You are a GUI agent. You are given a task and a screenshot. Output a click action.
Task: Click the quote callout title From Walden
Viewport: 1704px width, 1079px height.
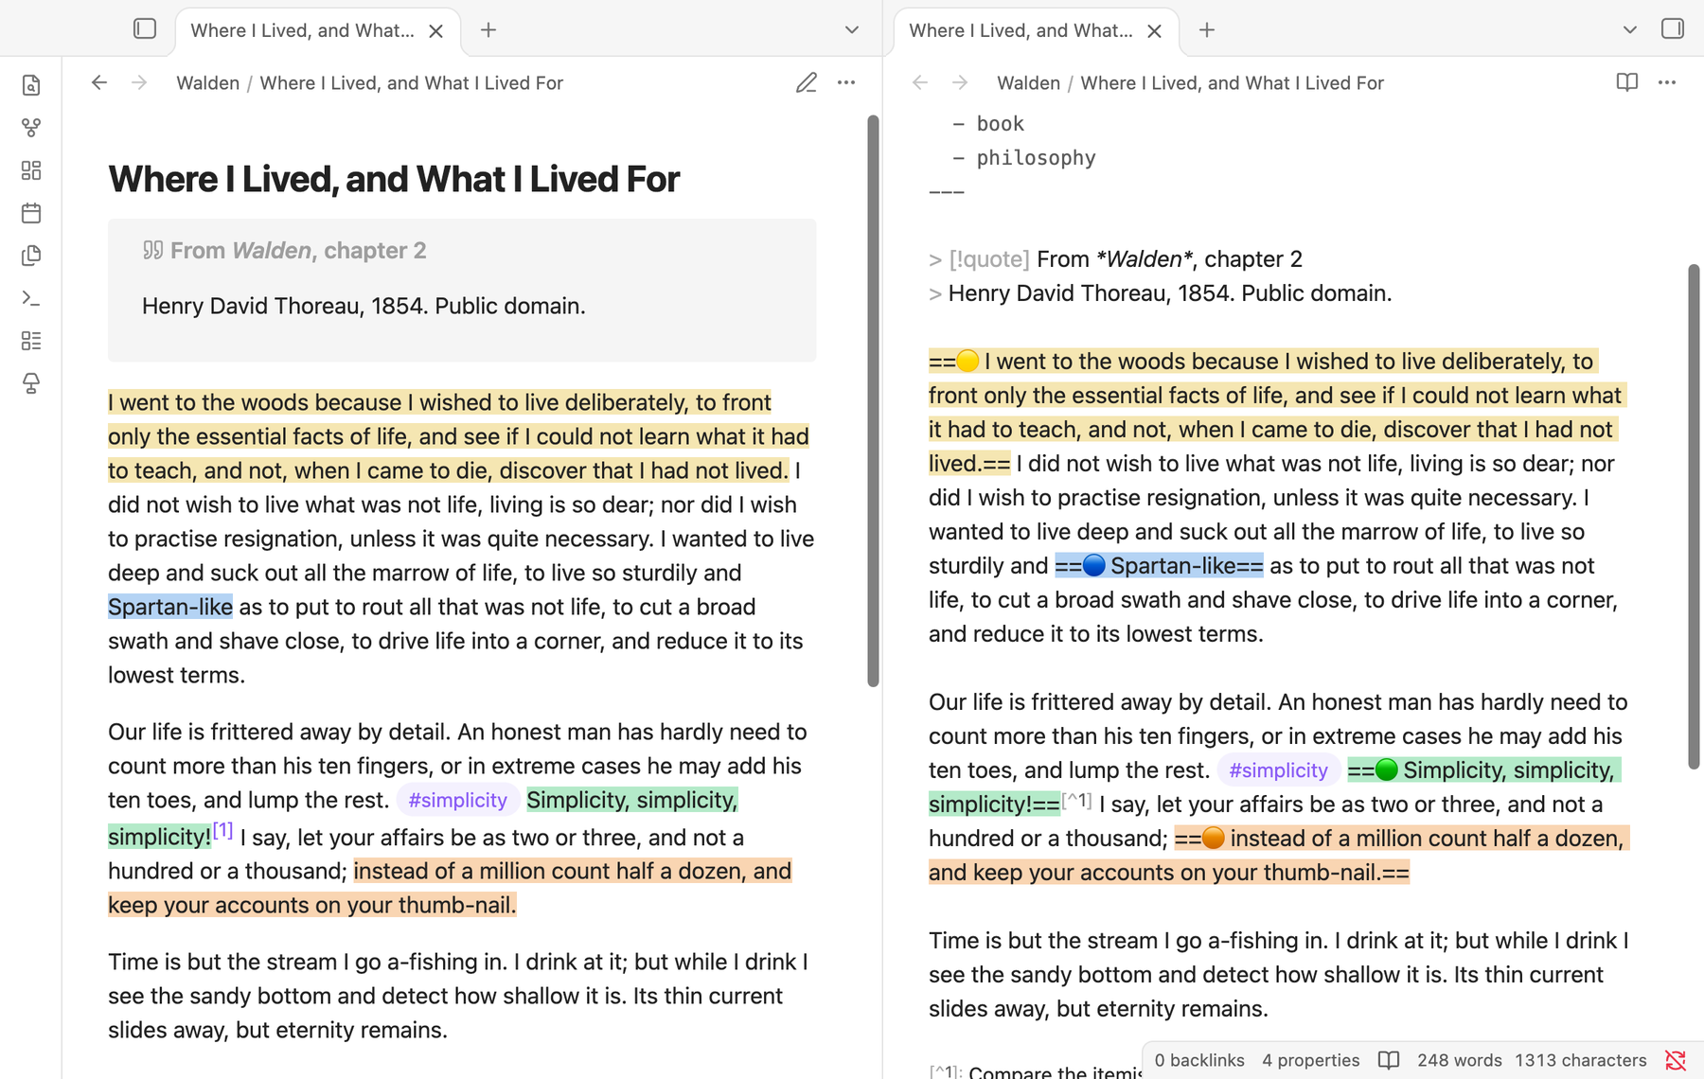click(298, 251)
